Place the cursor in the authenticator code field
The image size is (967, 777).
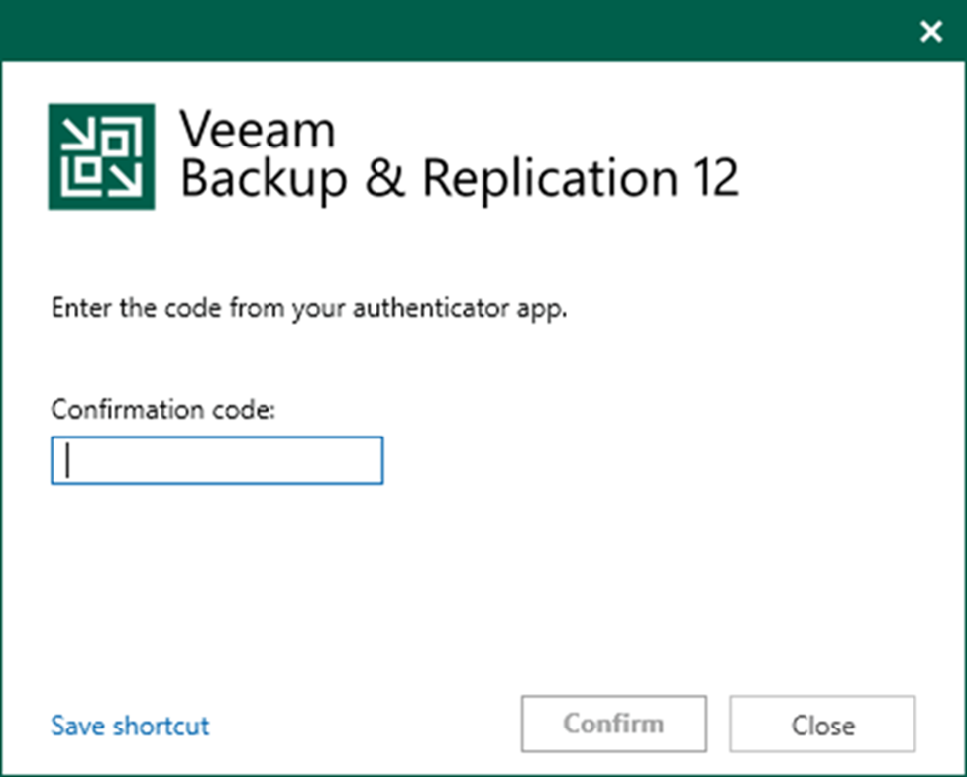[216, 459]
